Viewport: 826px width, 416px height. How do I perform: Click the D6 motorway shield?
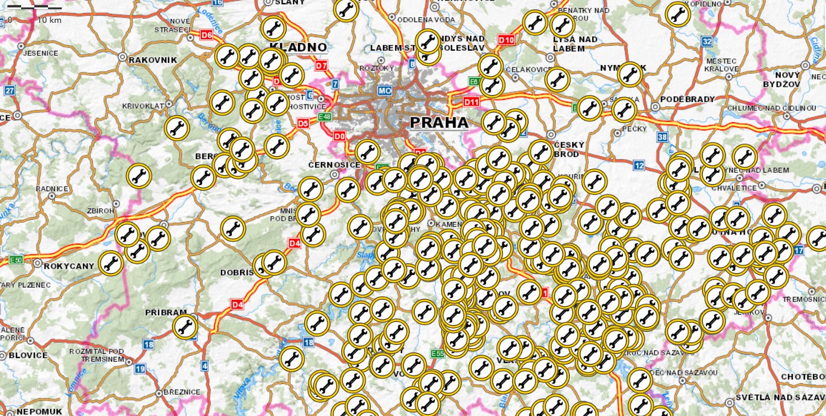point(206,35)
